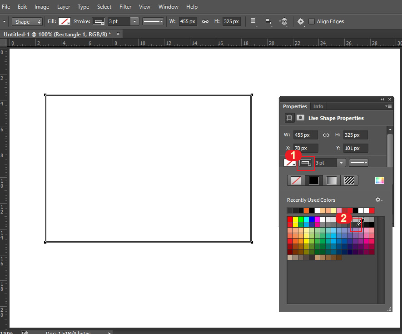The width and height of the screenshot is (402, 334).
Task: Click the options bar stroke width field
Action: (119, 21)
